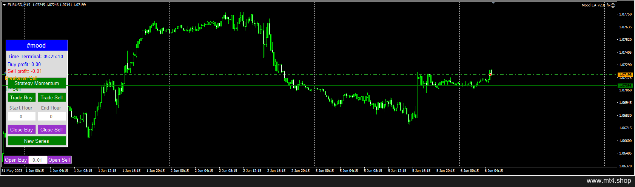Select the red sell order marker on chart
This screenshot has height=187, width=635.
click(490, 75)
